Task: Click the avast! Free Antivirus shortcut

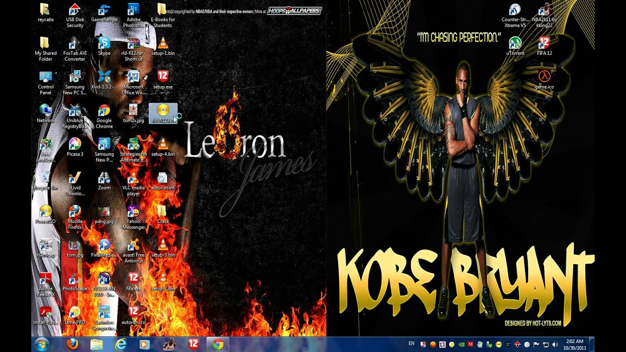Action: pos(134,251)
